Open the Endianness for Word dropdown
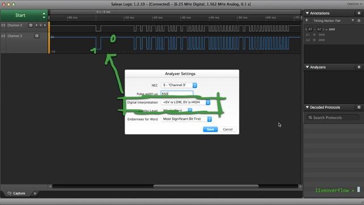 (x=186, y=119)
